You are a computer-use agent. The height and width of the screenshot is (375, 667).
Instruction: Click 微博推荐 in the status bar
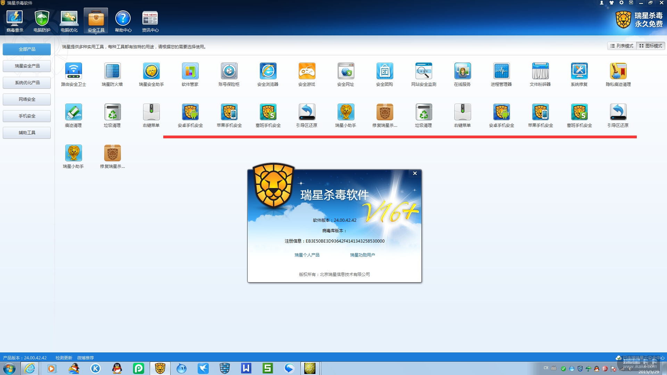(x=85, y=358)
